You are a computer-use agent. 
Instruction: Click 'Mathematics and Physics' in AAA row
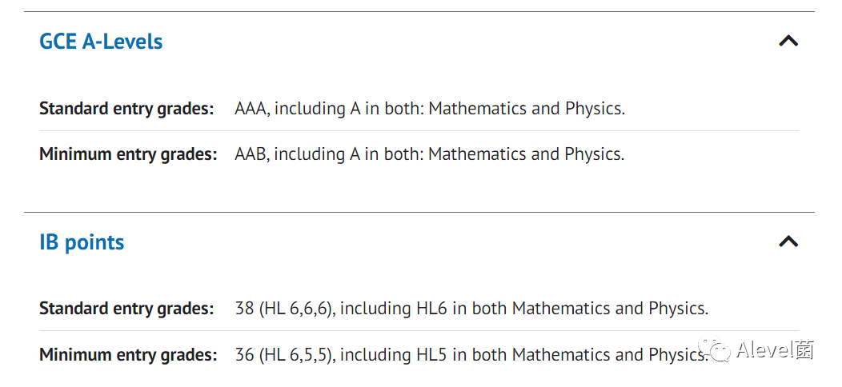[x=525, y=109]
